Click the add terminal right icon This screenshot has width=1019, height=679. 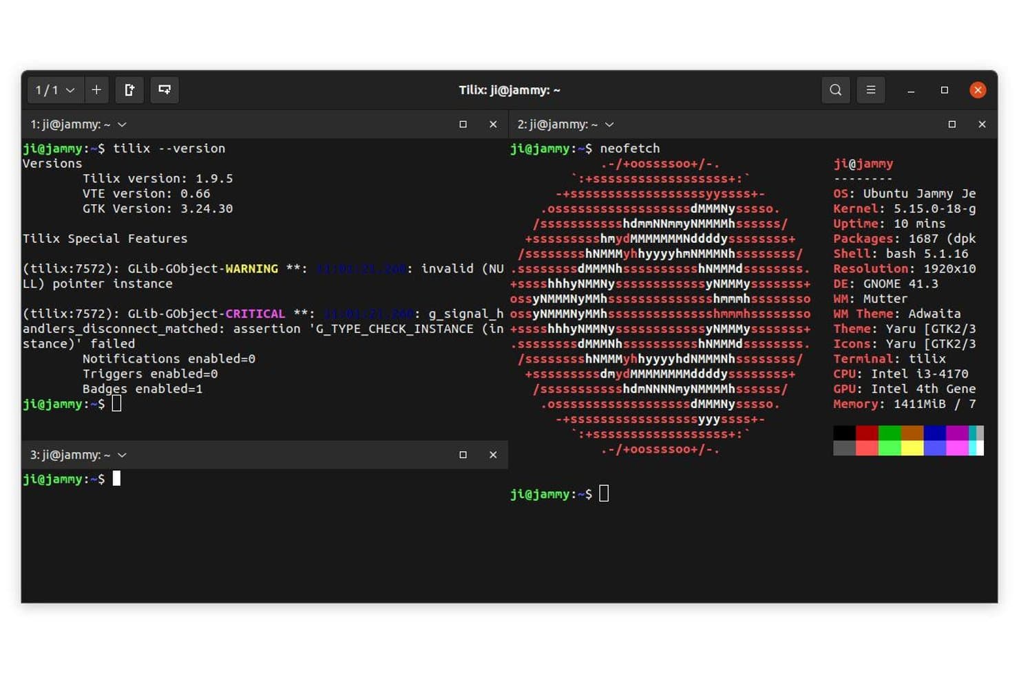tap(129, 90)
